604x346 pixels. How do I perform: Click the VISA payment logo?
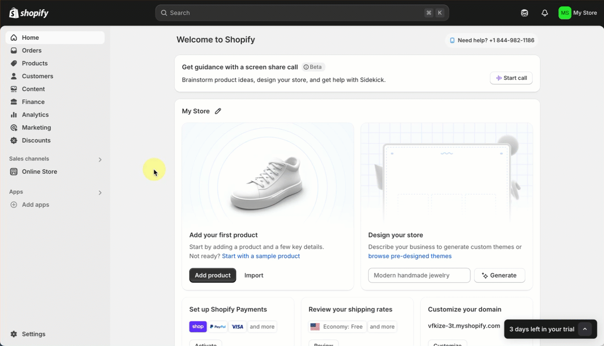[237, 327]
